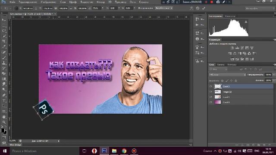The height and width of the screenshot is (155, 276).
Task: Open the fill slider arrow
Action: (274, 81)
